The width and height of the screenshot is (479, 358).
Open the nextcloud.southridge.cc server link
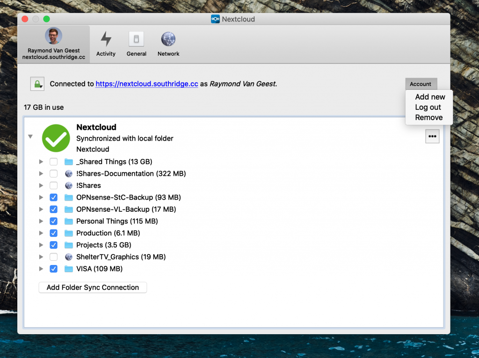[147, 84]
